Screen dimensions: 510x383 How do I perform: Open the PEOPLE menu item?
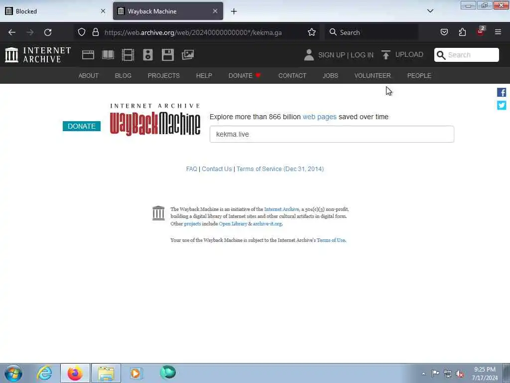tap(419, 76)
